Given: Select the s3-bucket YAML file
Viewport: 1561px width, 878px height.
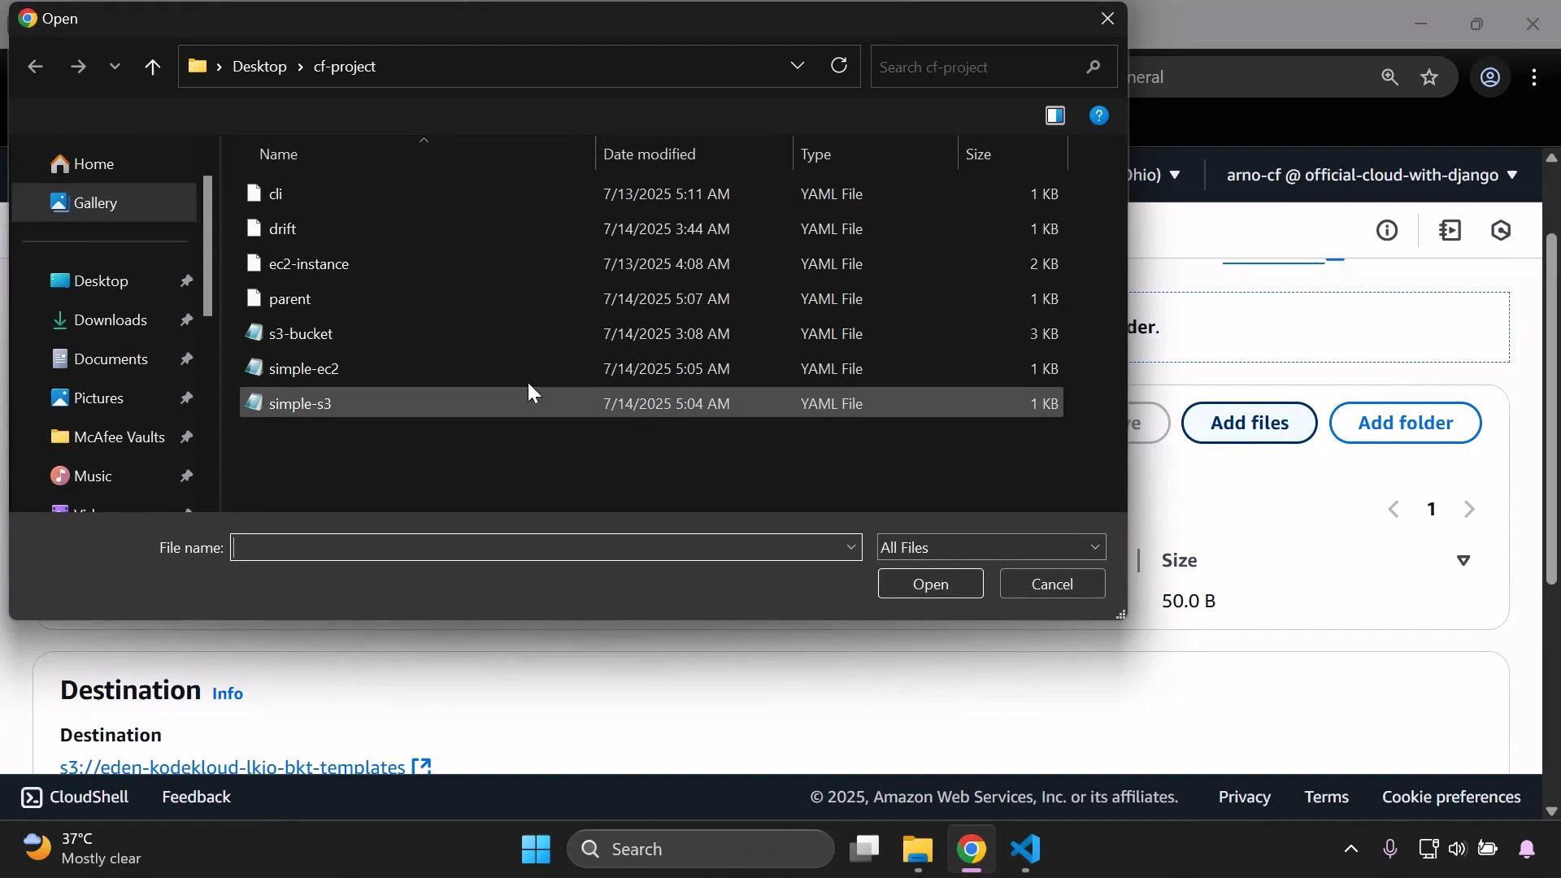Looking at the screenshot, I should (x=301, y=334).
